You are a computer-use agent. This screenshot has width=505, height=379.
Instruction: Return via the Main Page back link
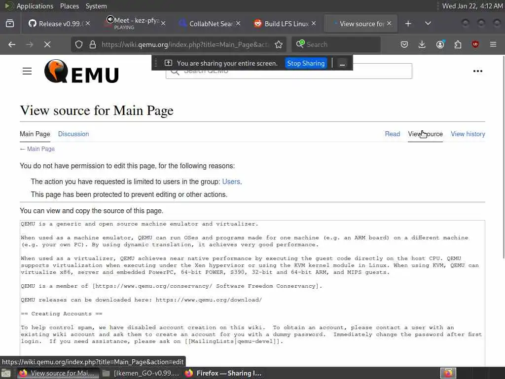[x=40, y=149]
